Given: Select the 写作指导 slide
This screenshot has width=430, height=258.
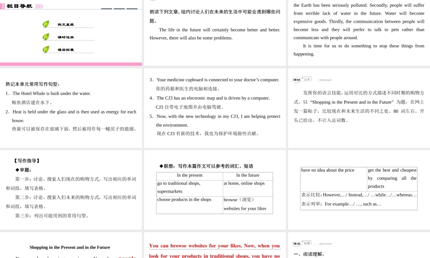Looking at the screenshot, I should tap(71, 190).
